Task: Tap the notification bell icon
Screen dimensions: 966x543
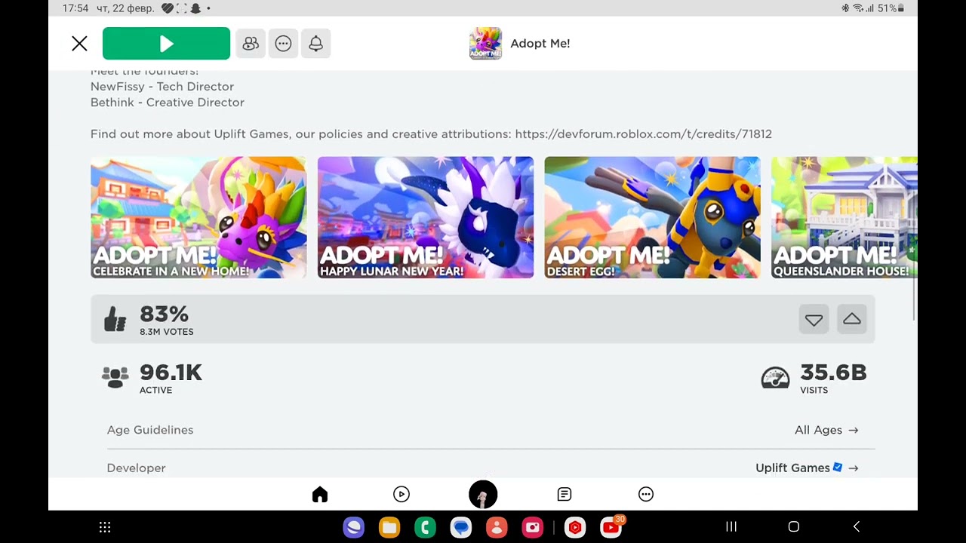Action: coord(315,44)
